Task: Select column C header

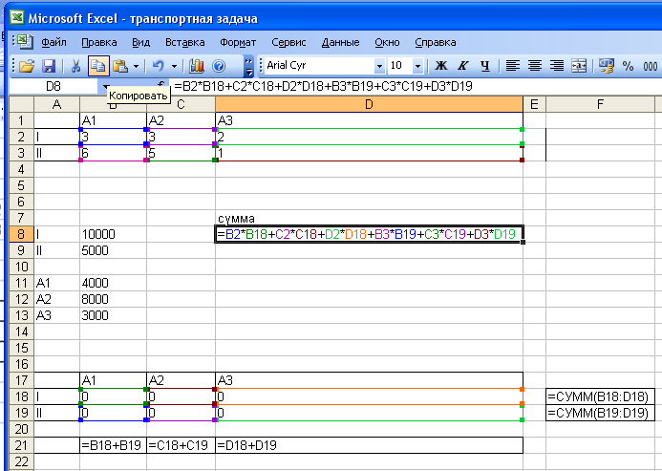Action: tap(181, 104)
